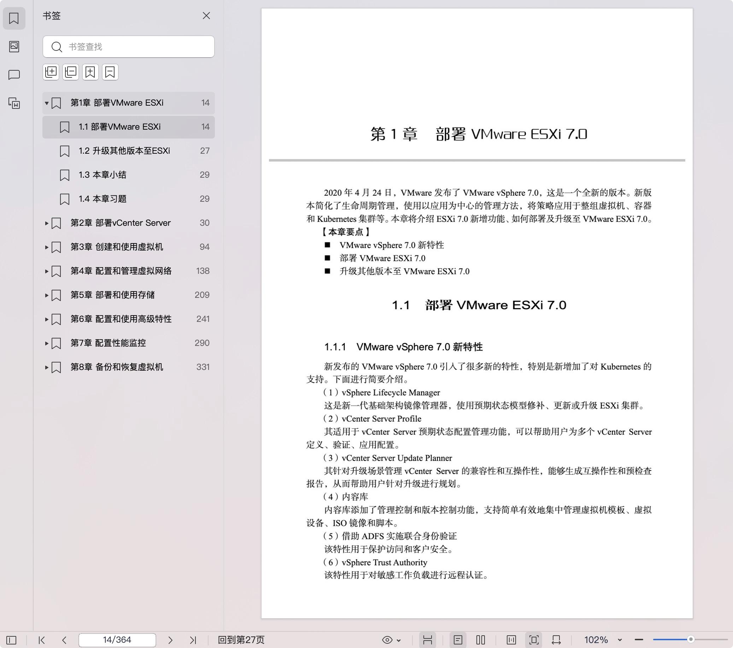Click the bookmark icon of 第3章 row
This screenshot has width=733, height=648.
tap(56, 247)
